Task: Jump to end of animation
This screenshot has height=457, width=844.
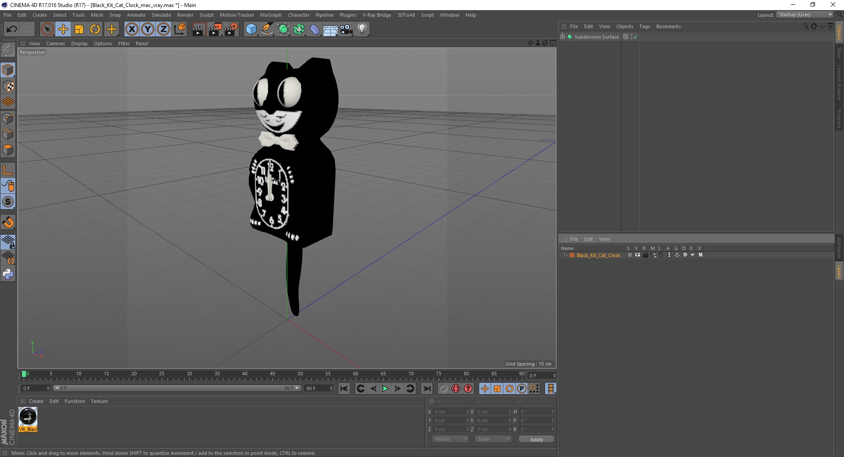Action: (x=426, y=388)
